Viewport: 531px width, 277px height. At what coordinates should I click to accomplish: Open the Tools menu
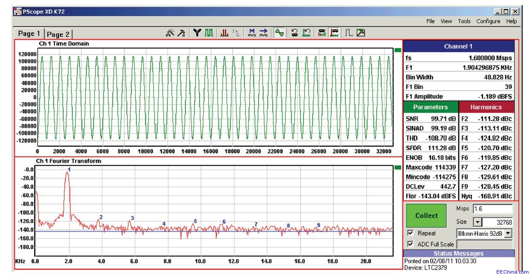tap(464, 21)
